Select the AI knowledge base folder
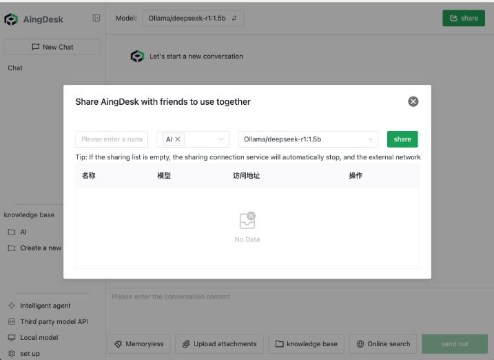 click(23, 232)
